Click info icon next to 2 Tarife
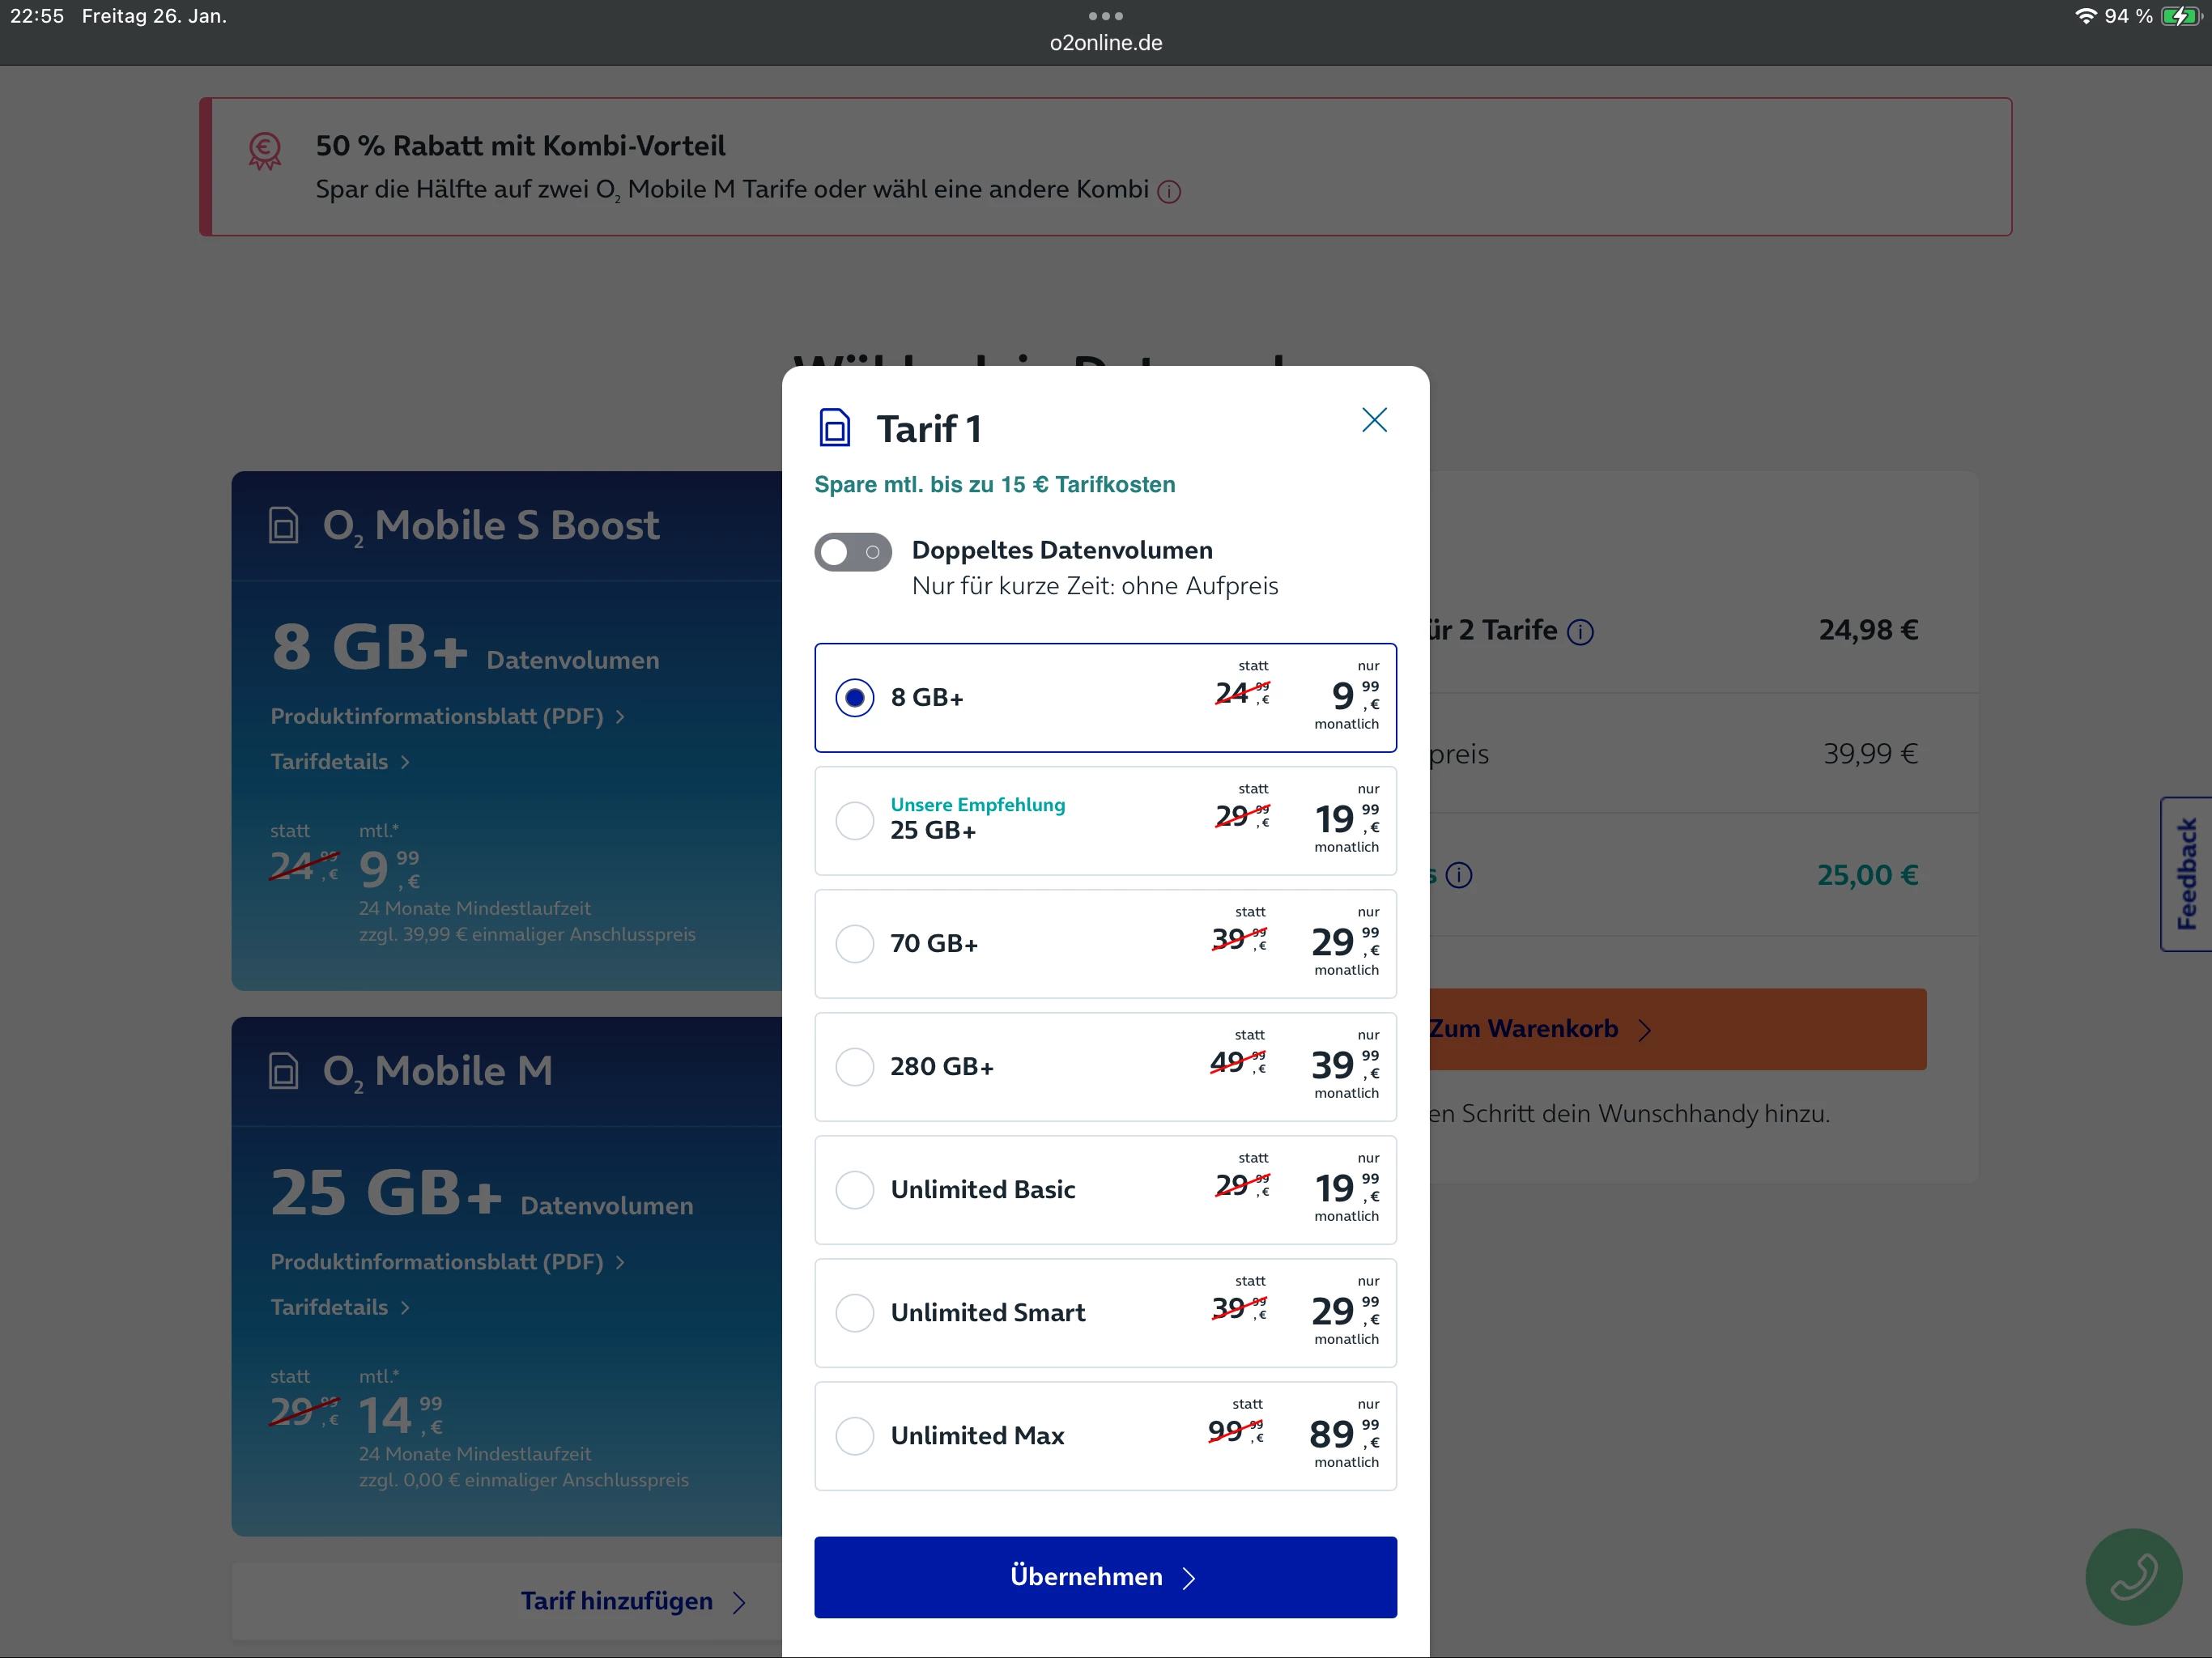Screen dimensions: 2212x1658 [1580, 632]
